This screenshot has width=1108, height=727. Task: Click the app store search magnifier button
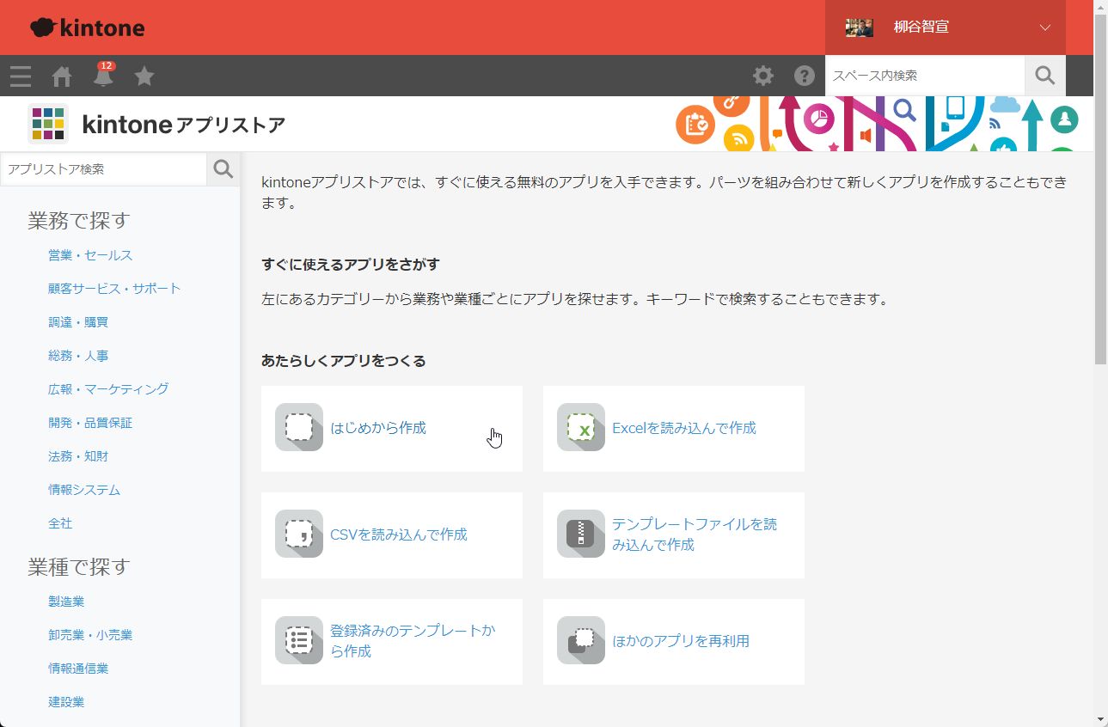point(223,169)
